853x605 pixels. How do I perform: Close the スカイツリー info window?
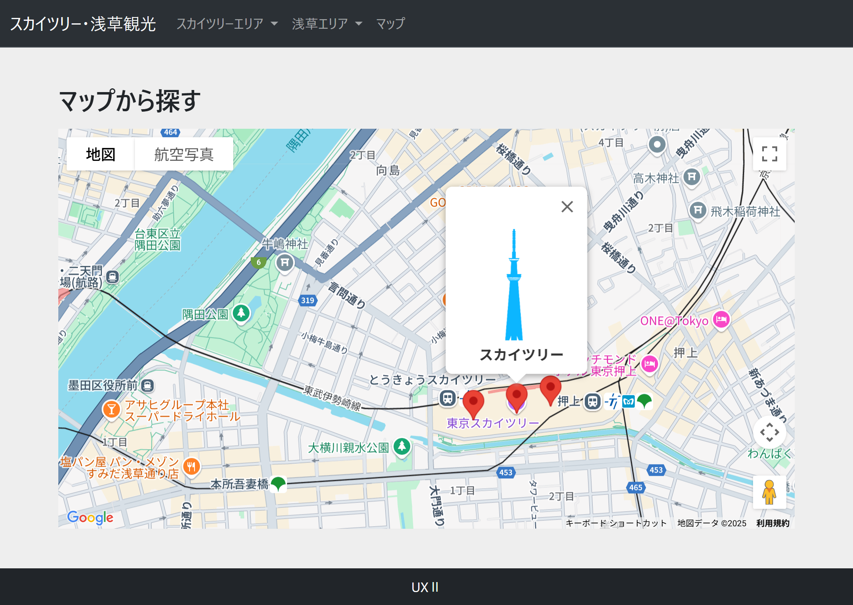coord(567,207)
